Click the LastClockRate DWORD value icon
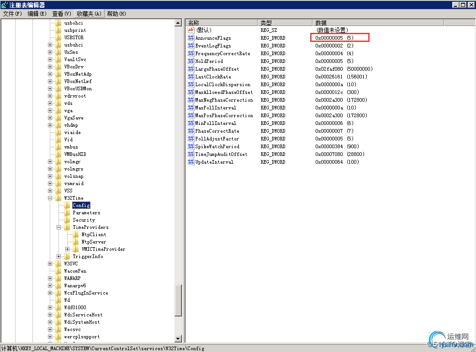Screen dimensions: 476x352 [x=190, y=77]
